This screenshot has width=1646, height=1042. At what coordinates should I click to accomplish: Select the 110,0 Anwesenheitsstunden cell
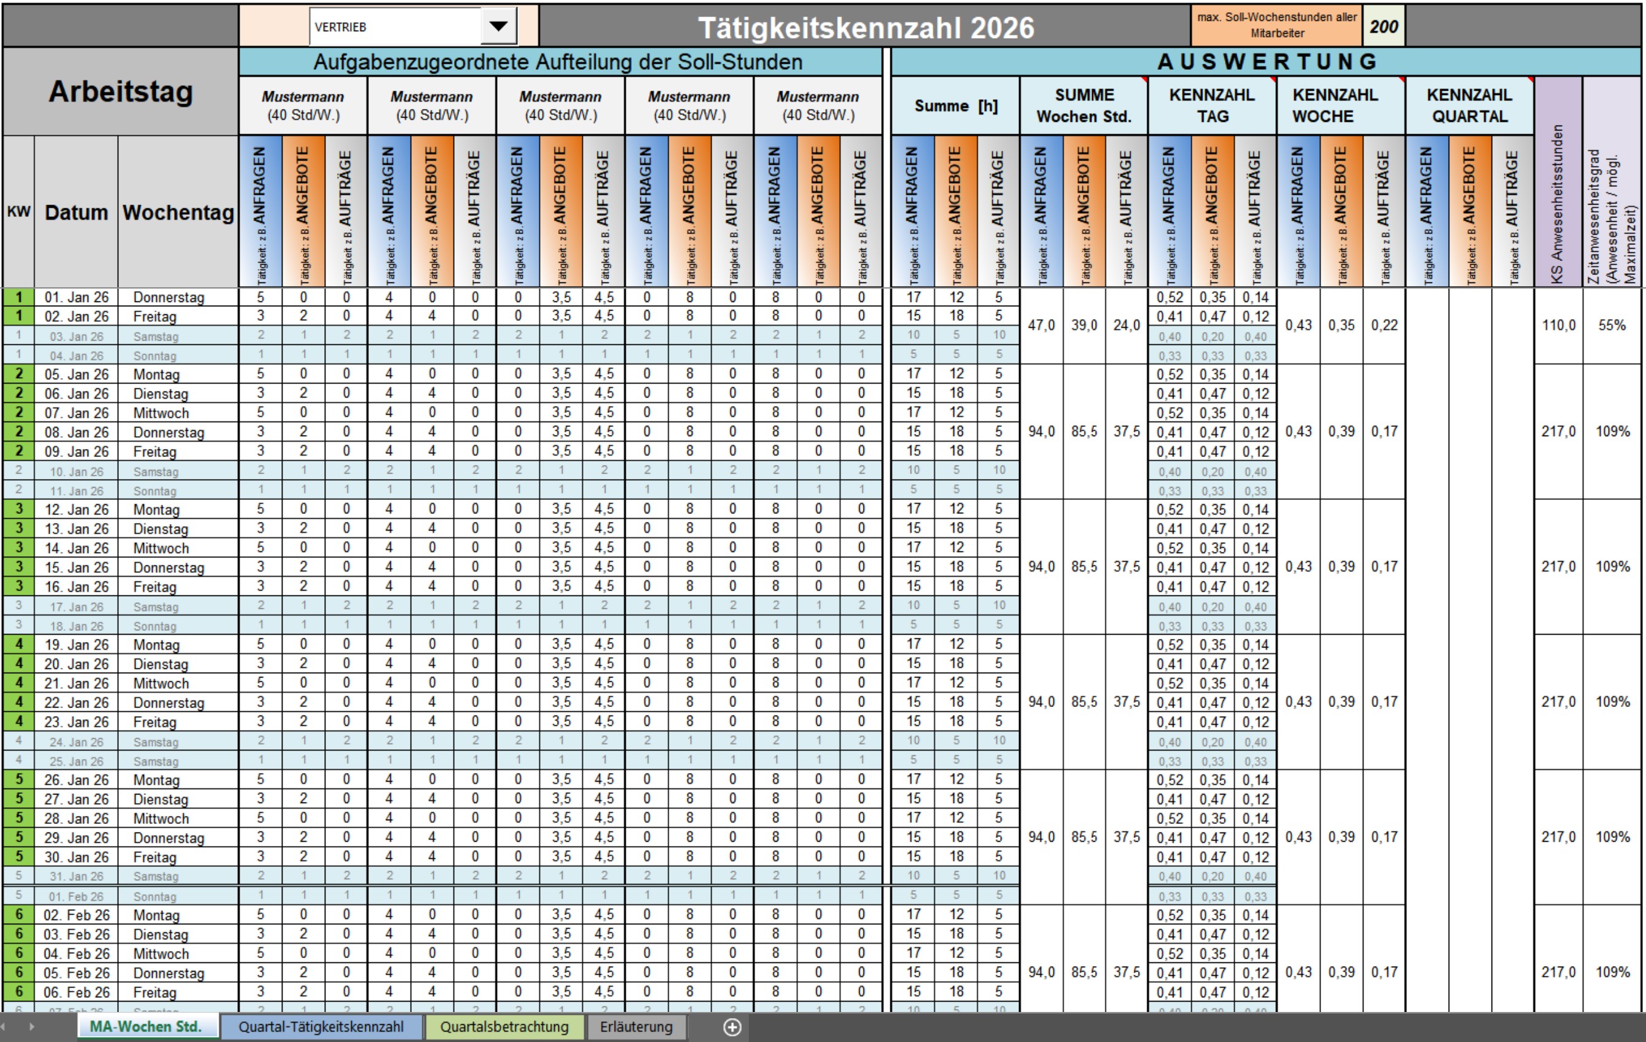(1558, 325)
